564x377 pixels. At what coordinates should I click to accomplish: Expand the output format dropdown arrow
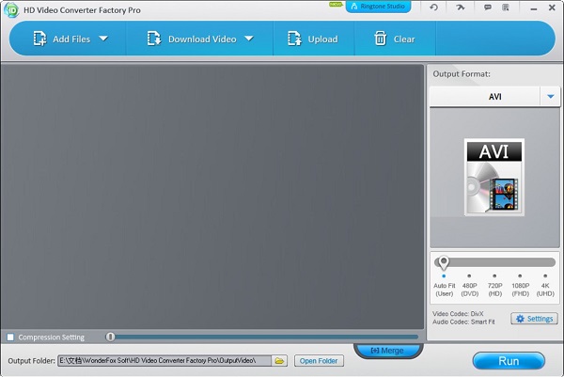click(x=550, y=97)
